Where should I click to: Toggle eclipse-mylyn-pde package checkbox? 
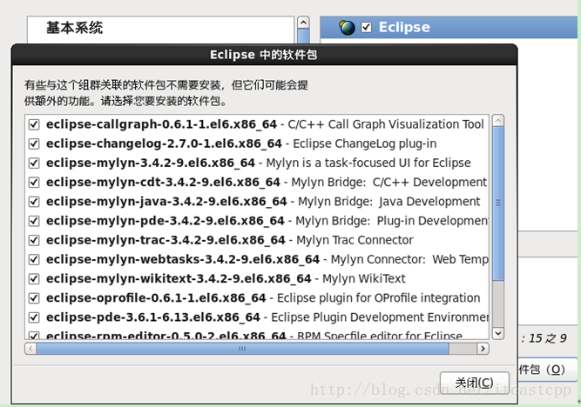click(34, 221)
